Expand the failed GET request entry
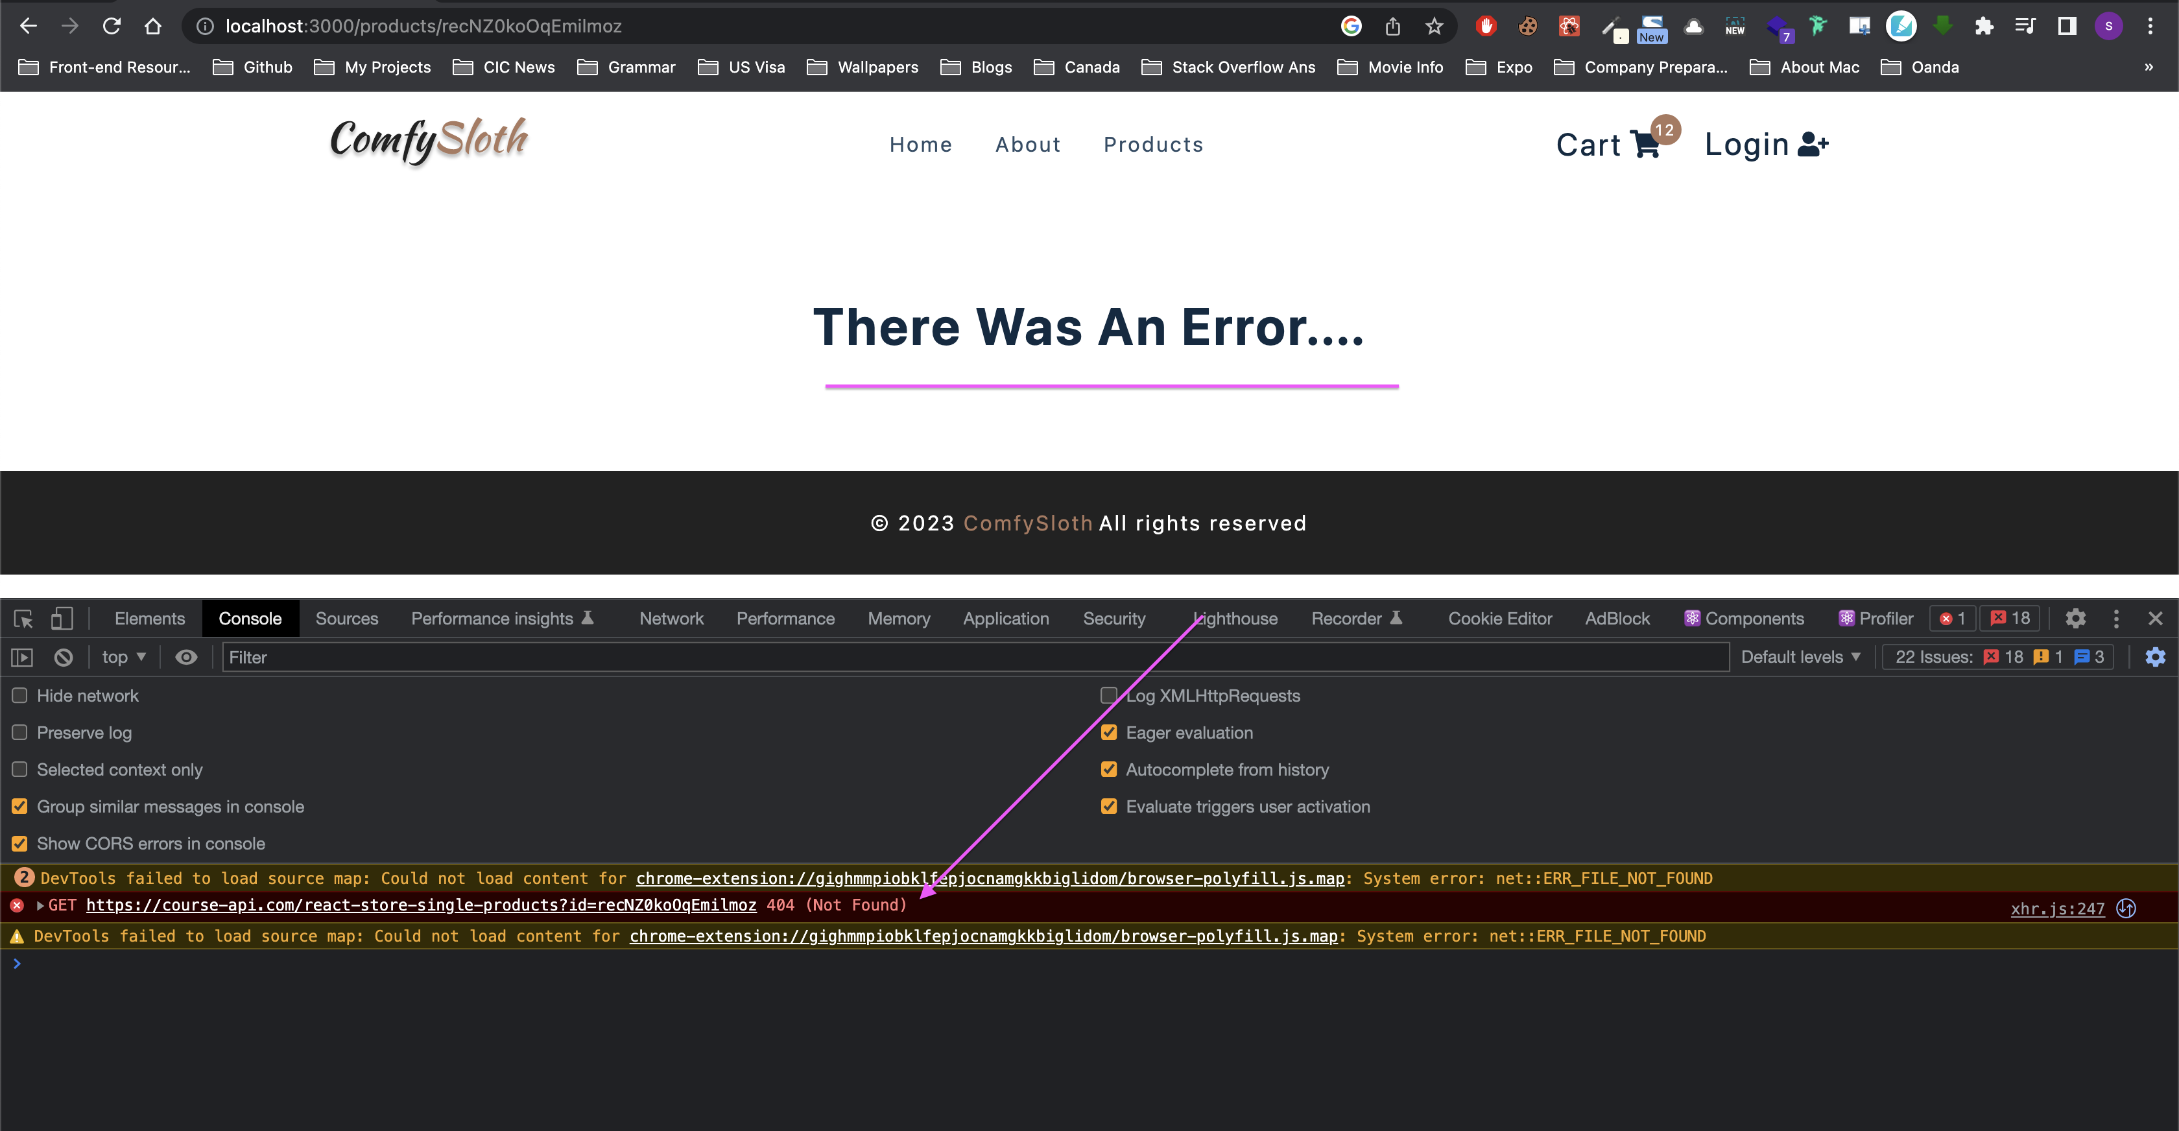The height and width of the screenshot is (1131, 2179). [40, 905]
